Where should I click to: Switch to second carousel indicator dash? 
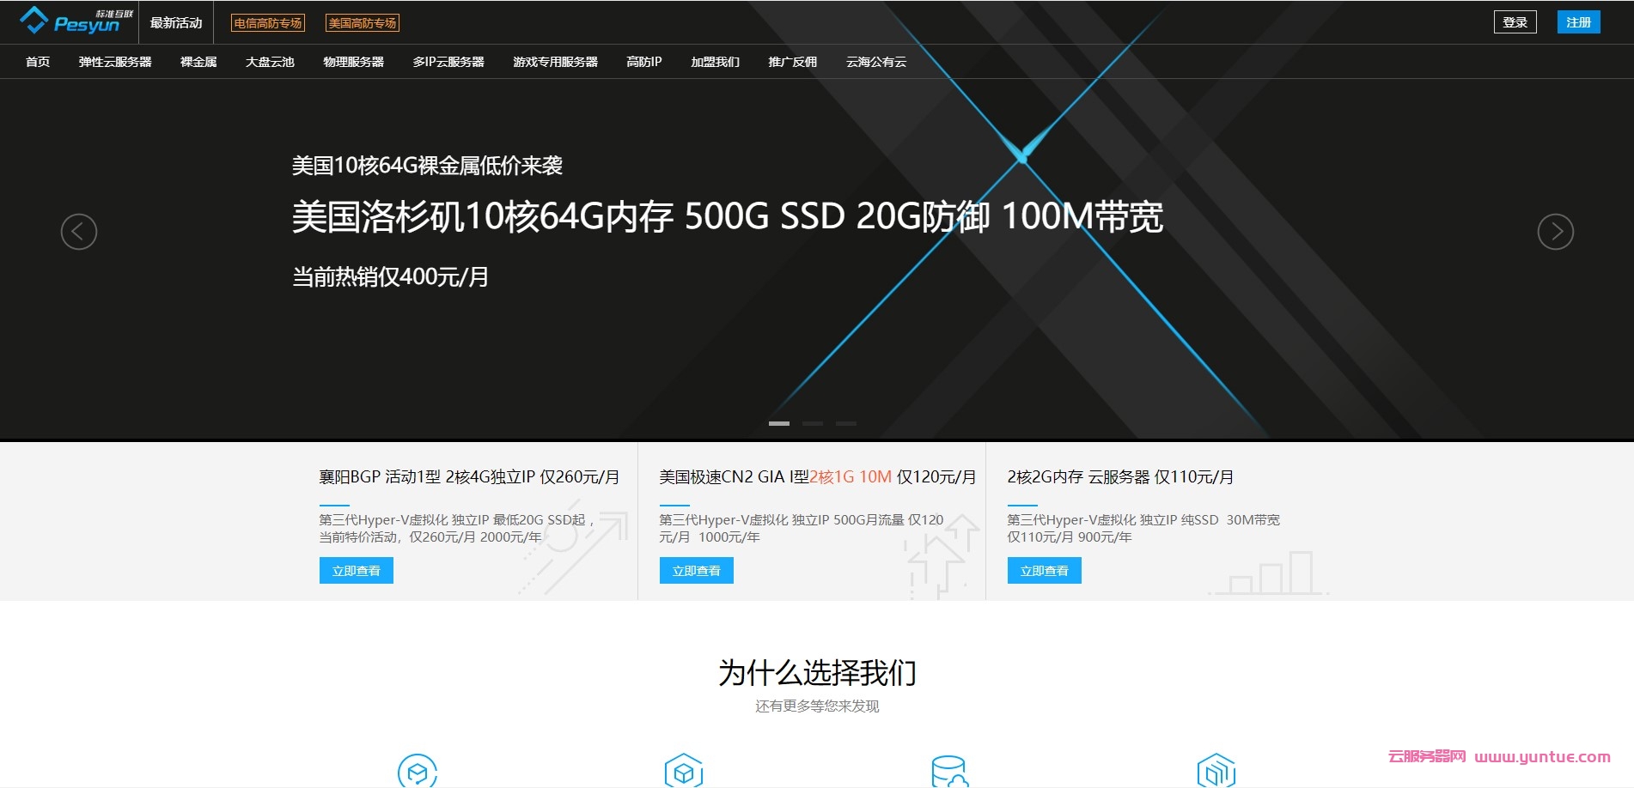point(813,423)
